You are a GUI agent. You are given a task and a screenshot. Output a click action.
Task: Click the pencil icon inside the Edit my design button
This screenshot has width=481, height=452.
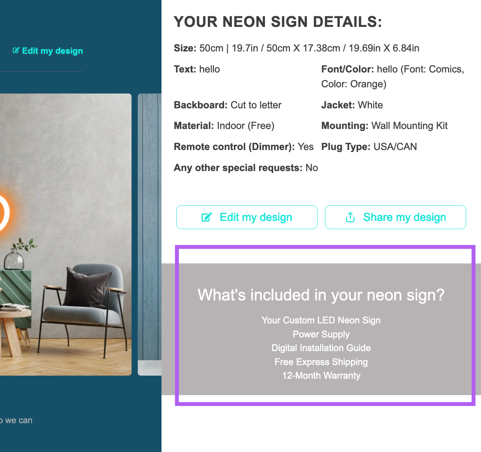tap(207, 217)
